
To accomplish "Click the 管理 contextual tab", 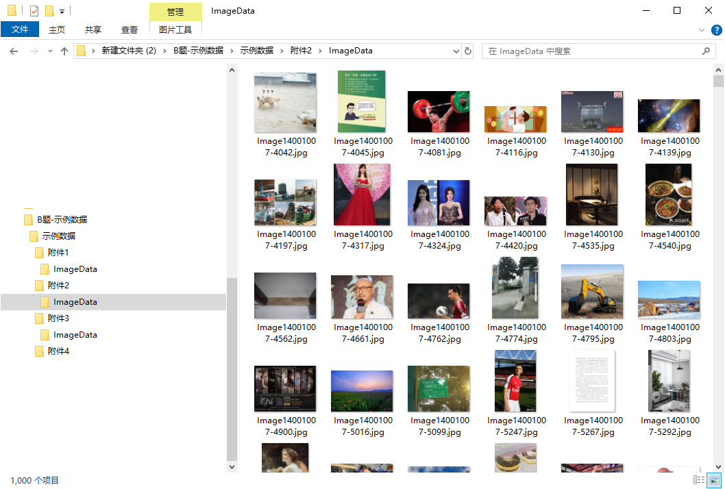I will pyautogui.click(x=175, y=12).
